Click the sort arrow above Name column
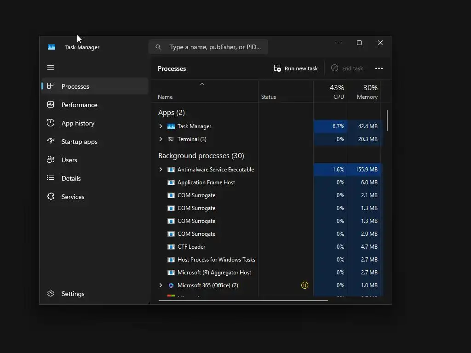471x353 pixels. click(x=202, y=85)
